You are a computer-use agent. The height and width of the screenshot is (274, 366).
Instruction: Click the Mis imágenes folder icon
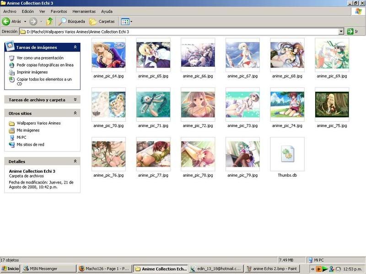[12, 131]
